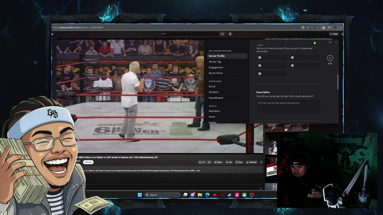The width and height of the screenshot is (383, 215).
Task: Click the third trait slot emoji icon
Action: coord(260,65)
